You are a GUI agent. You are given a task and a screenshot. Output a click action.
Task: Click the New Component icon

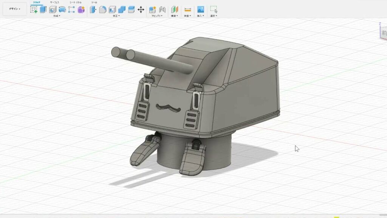coord(152,9)
